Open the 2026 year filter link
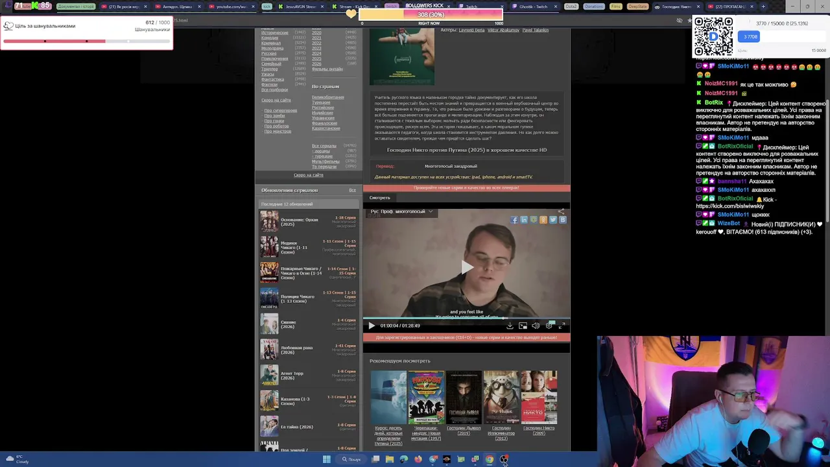 (316, 64)
